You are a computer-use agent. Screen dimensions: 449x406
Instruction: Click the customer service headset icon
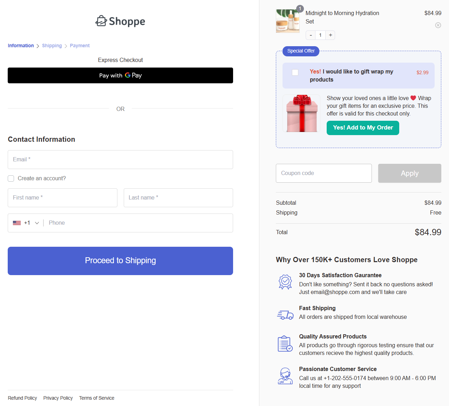[285, 376]
